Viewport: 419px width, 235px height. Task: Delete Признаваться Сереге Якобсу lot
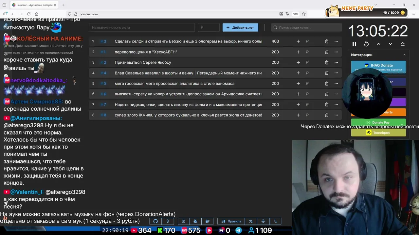click(326, 62)
